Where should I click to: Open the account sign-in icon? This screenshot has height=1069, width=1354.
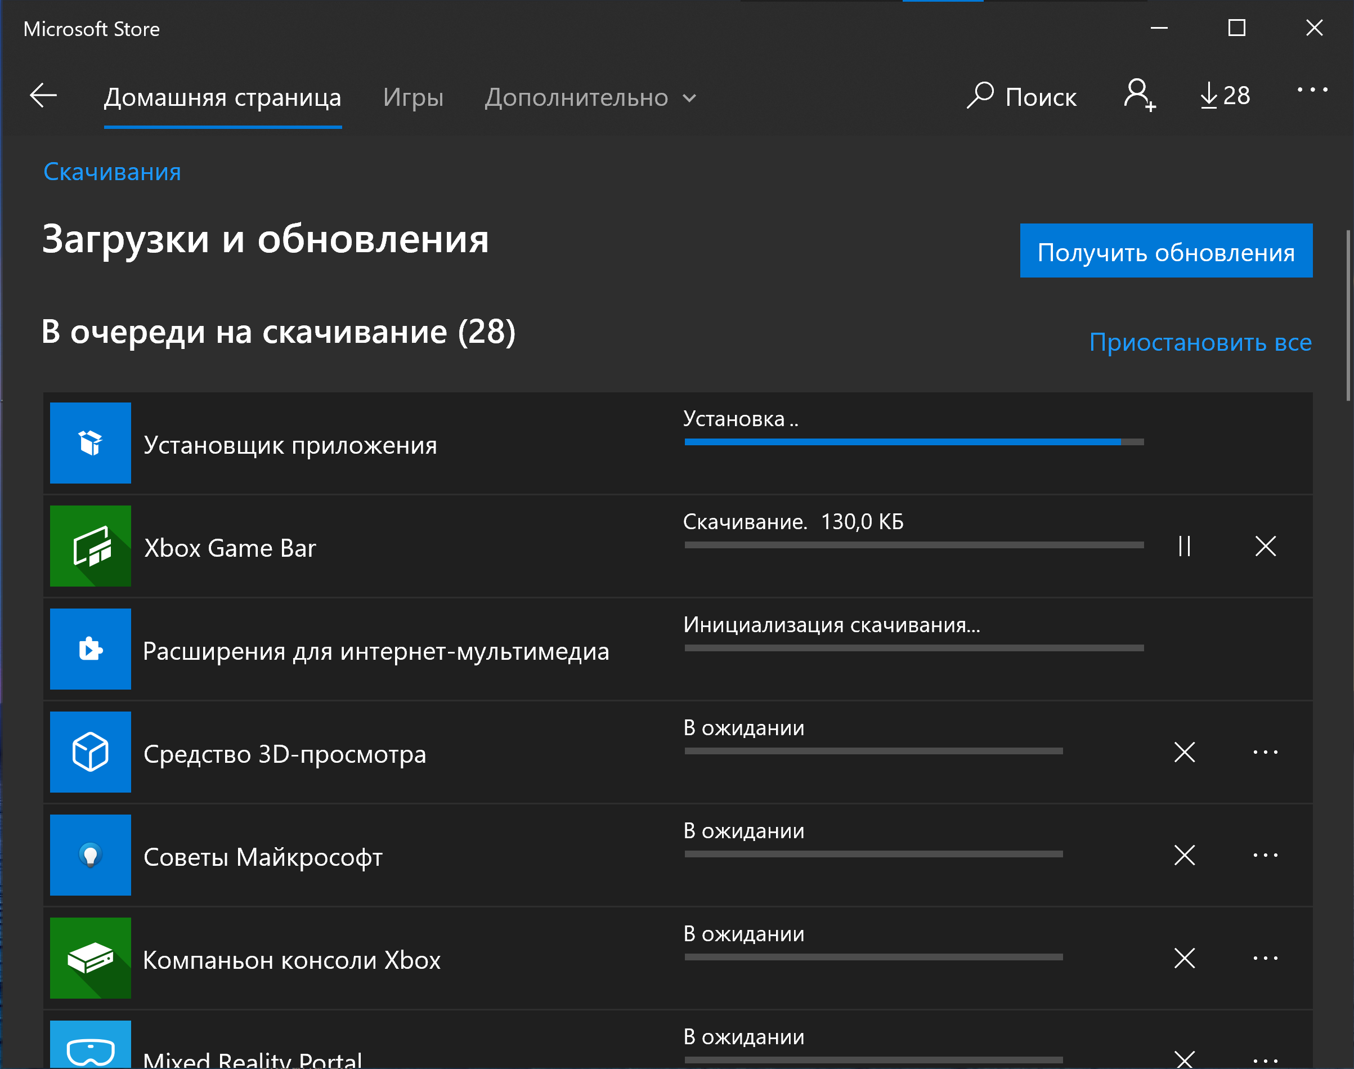point(1140,96)
